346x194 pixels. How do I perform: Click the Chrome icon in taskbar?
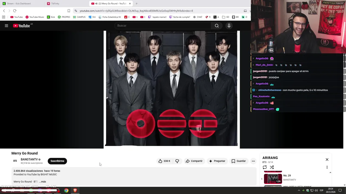66,190
